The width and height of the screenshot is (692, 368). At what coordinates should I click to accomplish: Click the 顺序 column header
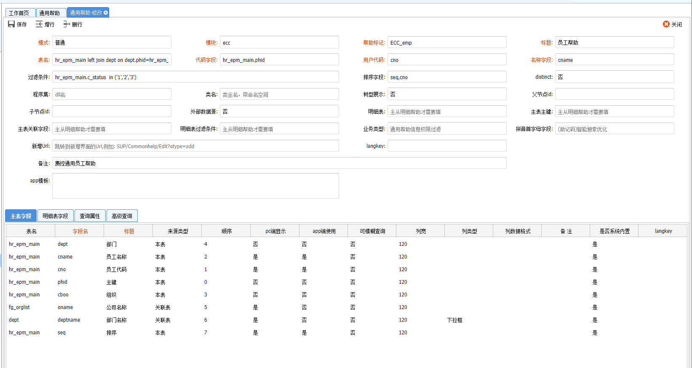click(x=226, y=231)
